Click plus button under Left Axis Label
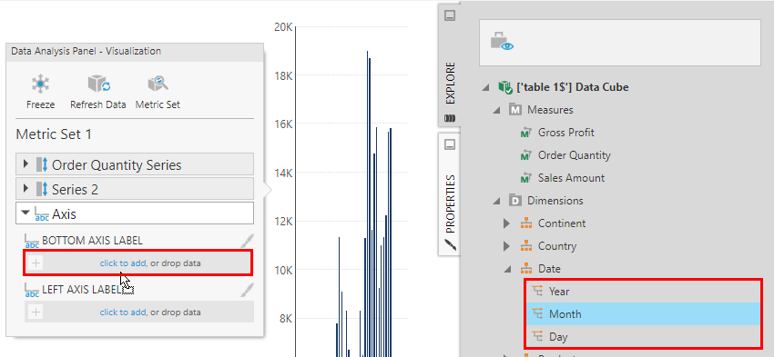This screenshot has width=774, height=357. [x=36, y=312]
